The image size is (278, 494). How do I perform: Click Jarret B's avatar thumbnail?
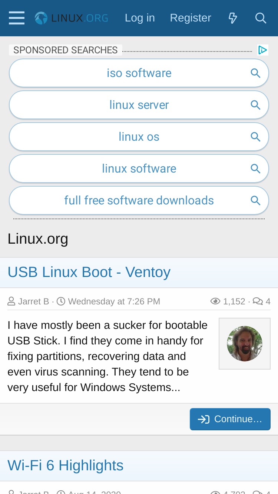[245, 344]
